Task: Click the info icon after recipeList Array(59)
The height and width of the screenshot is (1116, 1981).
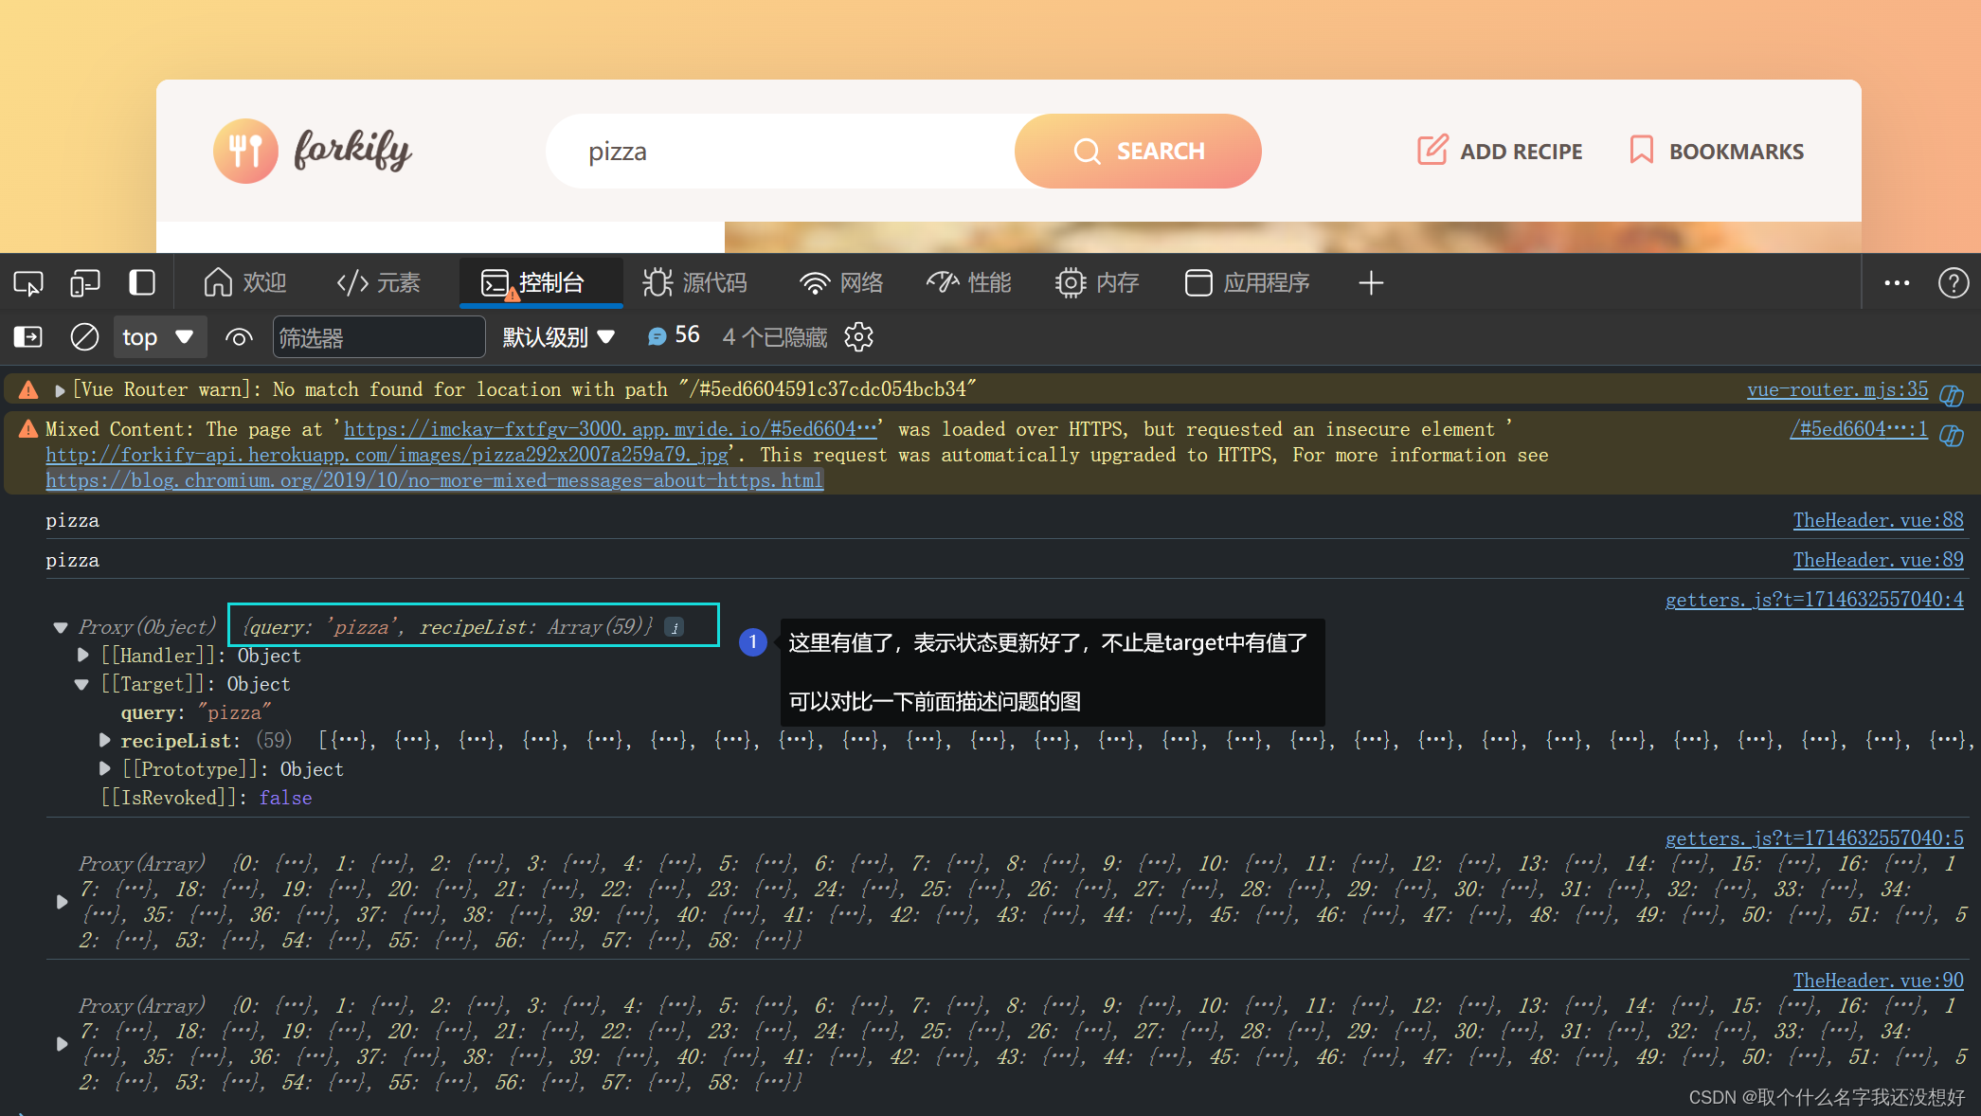Action: point(675,627)
